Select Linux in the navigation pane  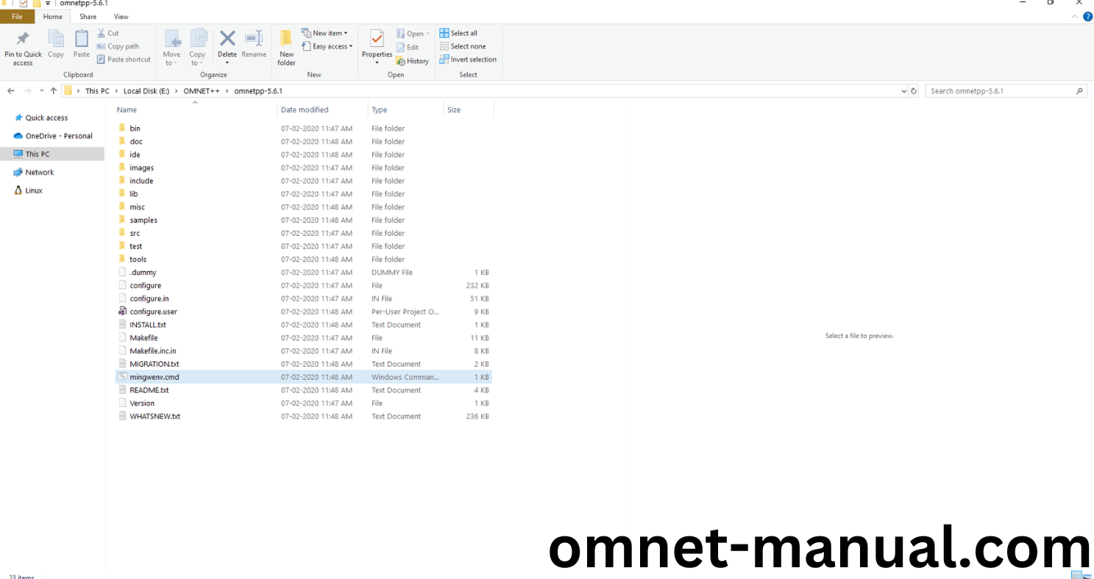[34, 190]
